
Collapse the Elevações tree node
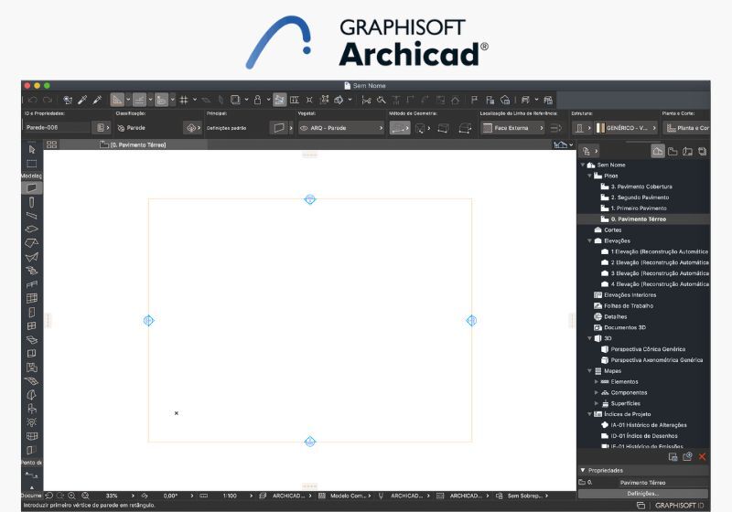(x=589, y=240)
